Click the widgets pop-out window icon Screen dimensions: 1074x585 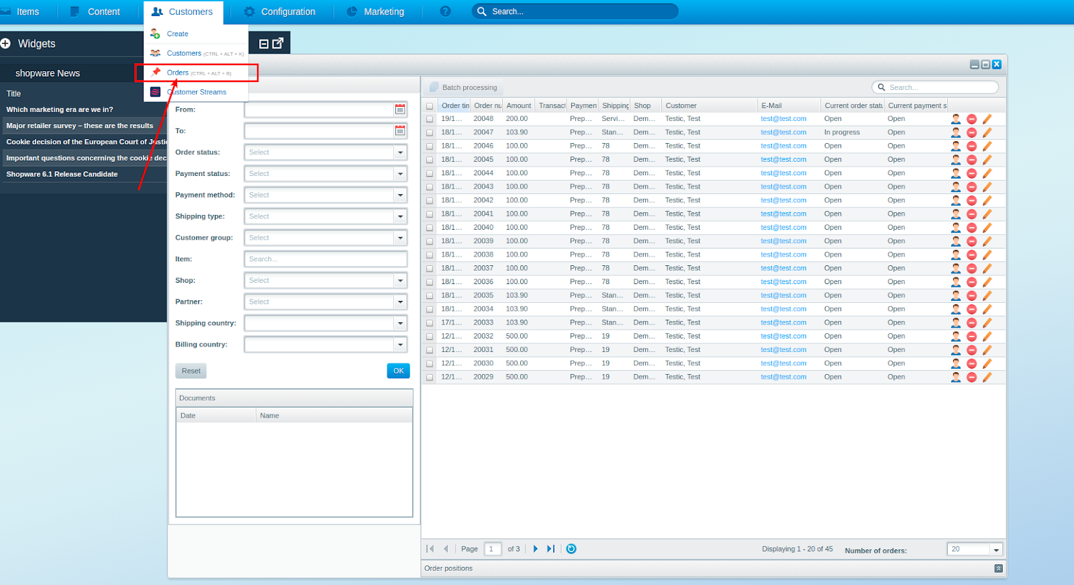point(278,43)
